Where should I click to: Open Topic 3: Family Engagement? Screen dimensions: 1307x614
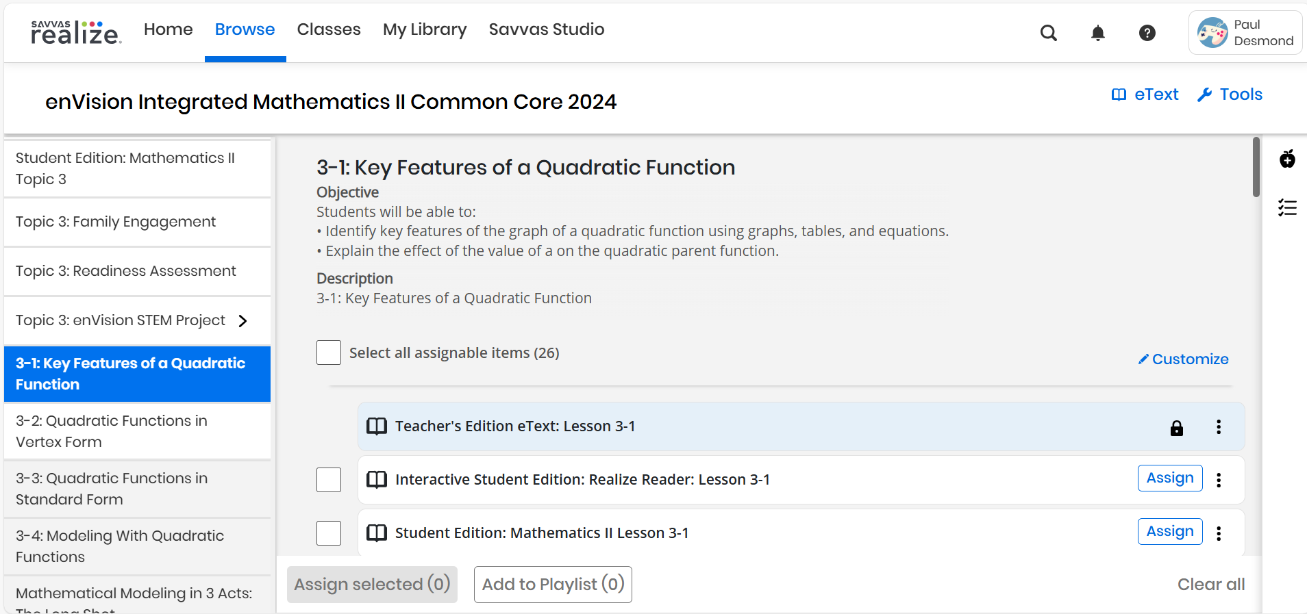[137, 222]
